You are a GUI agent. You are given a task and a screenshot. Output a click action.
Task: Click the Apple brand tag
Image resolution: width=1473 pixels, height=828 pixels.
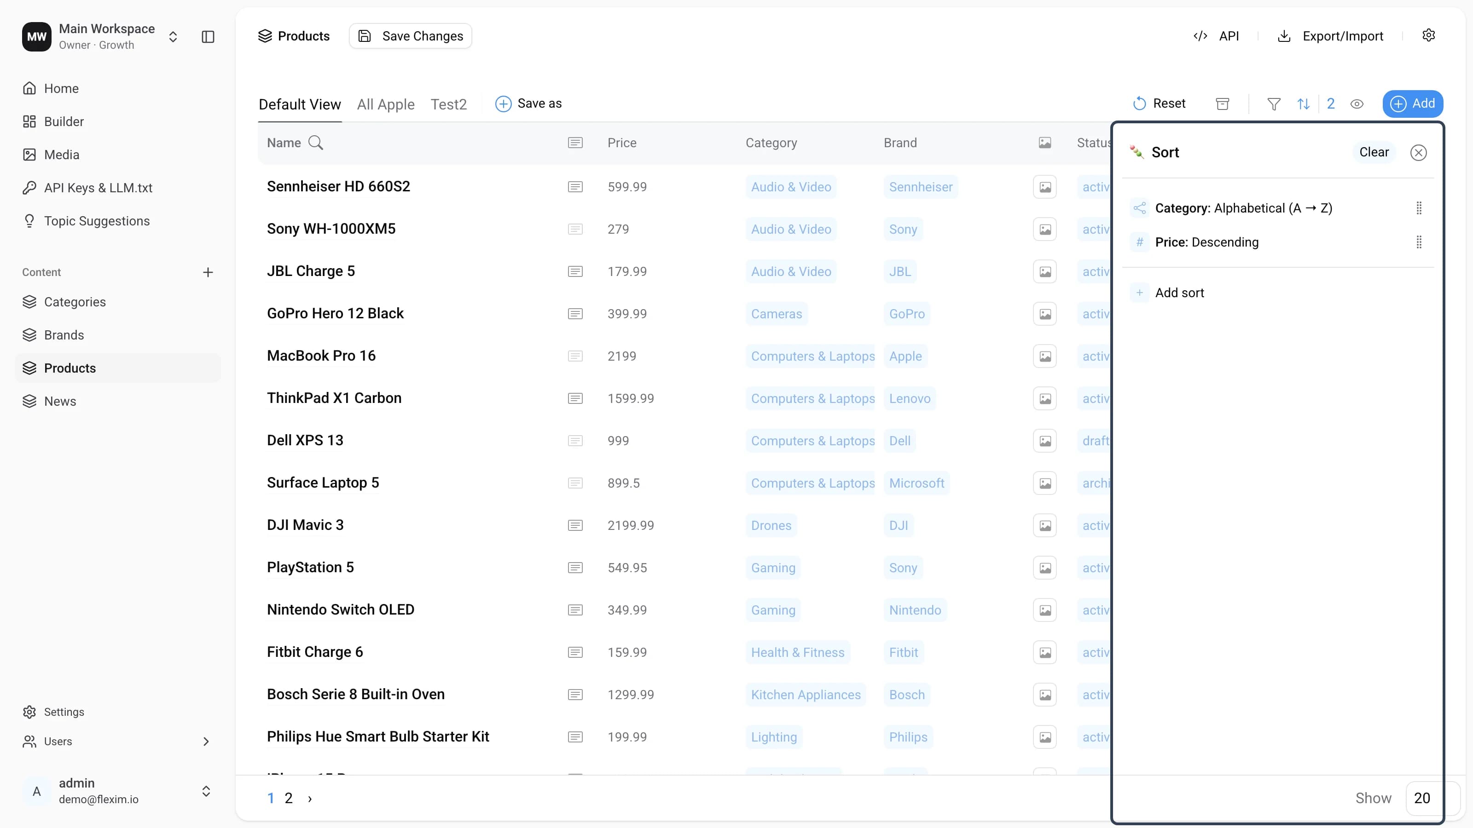[905, 356]
